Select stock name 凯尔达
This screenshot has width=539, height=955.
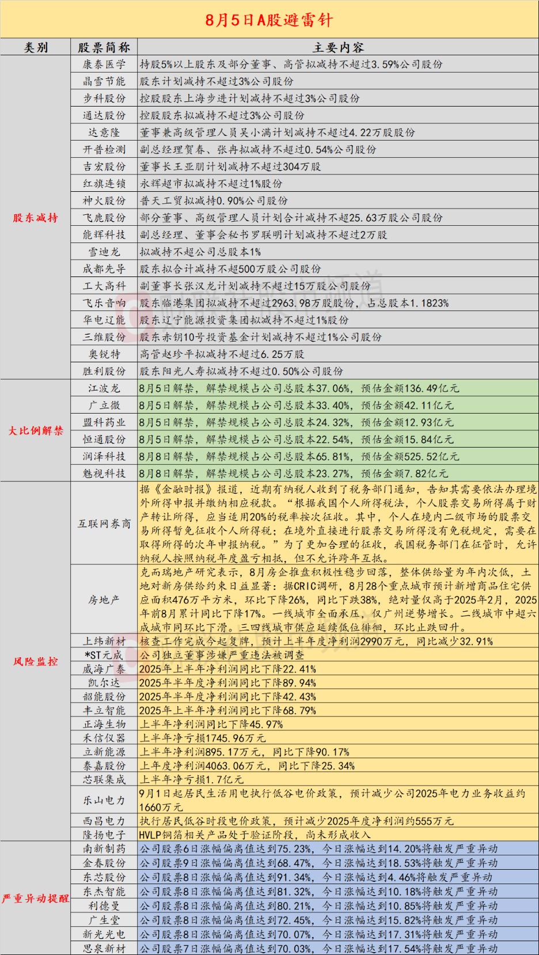[x=104, y=683]
